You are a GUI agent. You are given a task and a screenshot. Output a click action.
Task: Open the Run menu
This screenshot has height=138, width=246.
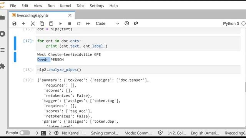click(51, 6)
